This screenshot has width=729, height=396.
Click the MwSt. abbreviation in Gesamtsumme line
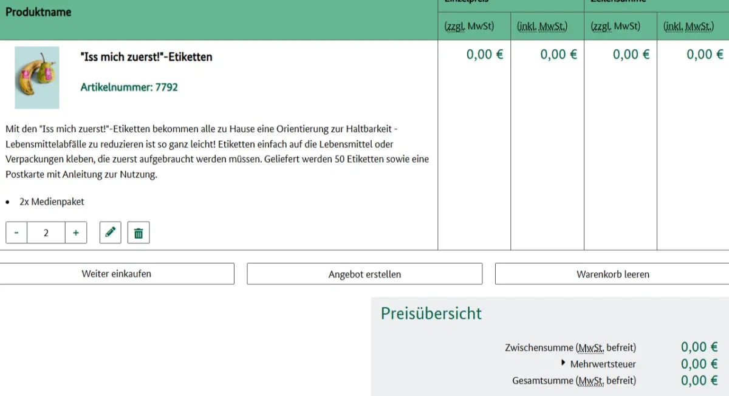point(591,381)
